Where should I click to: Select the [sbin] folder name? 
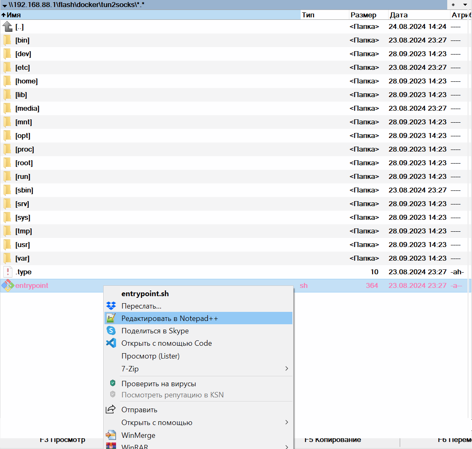coord(24,190)
